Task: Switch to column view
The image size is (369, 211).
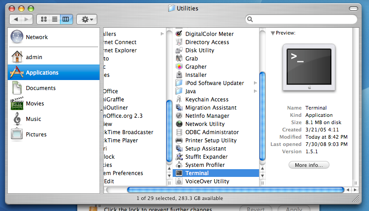Action: [66, 19]
